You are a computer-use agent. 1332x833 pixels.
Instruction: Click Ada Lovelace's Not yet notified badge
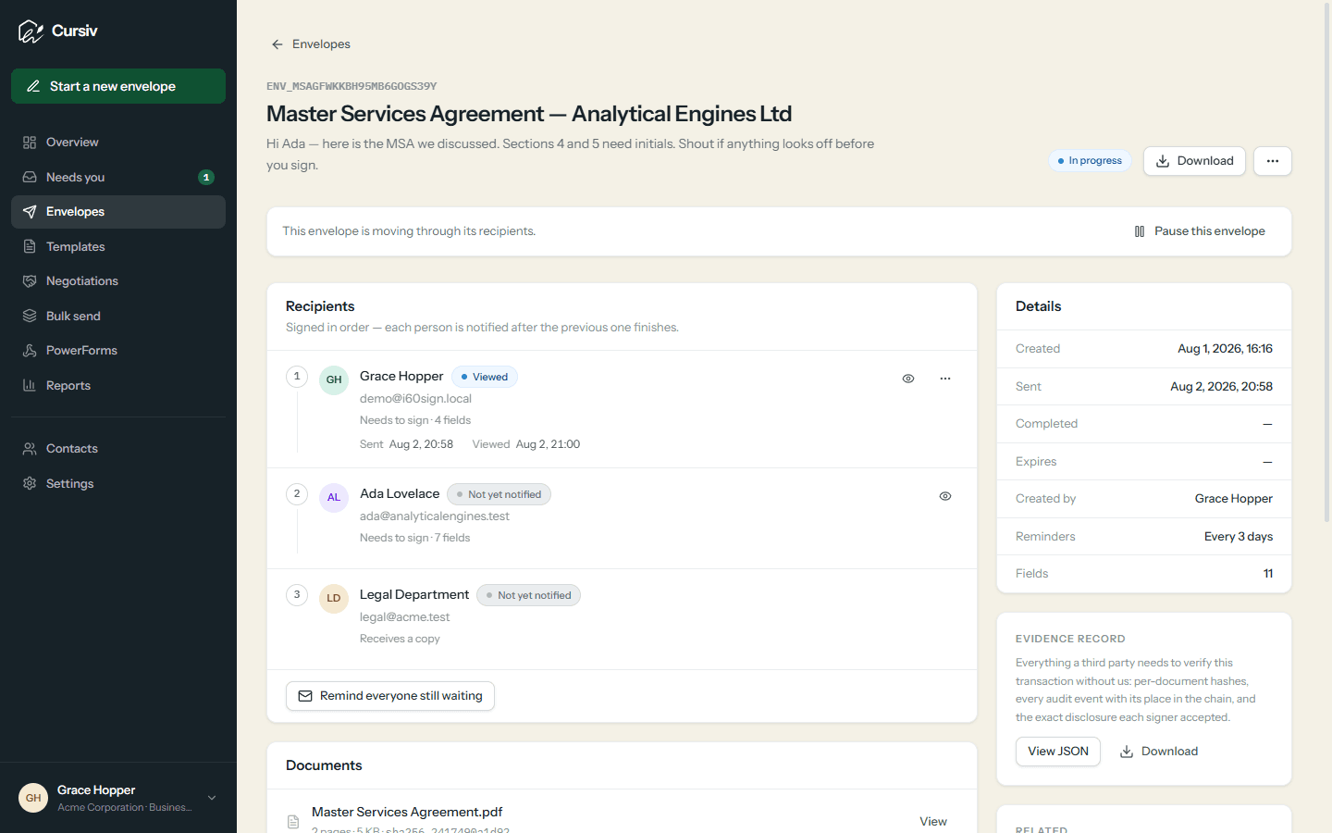[x=499, y=494]
